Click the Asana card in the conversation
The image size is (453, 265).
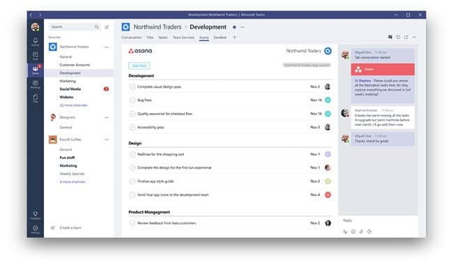tap(383, 69)
